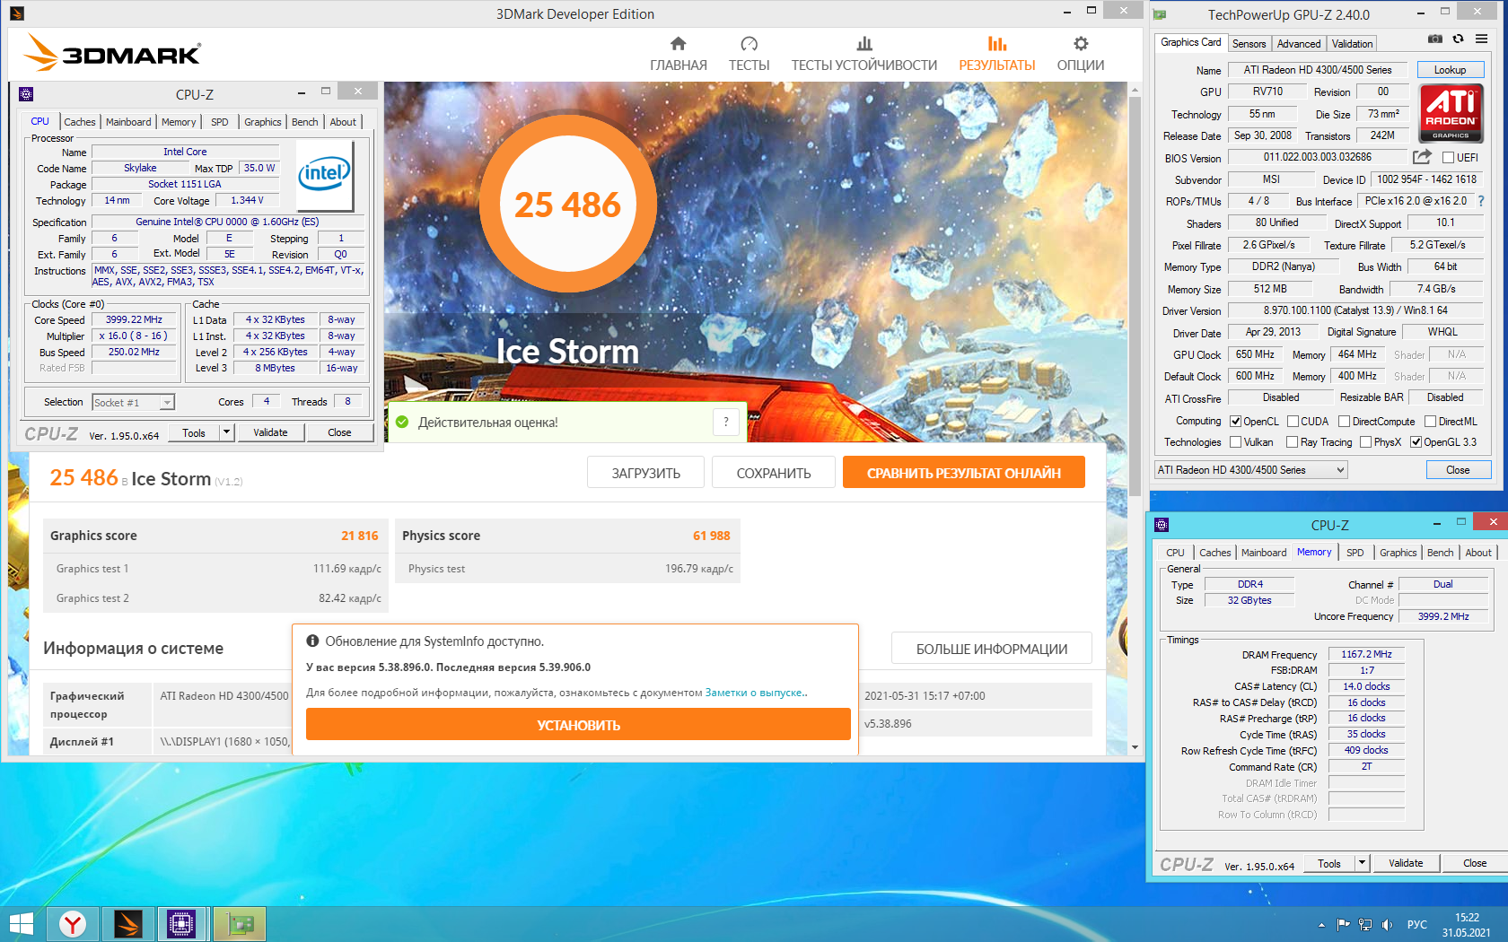1508x942 pixels.
Task: Click the 3DMark scrollbar down arrow
Action: coord(1135,746)
